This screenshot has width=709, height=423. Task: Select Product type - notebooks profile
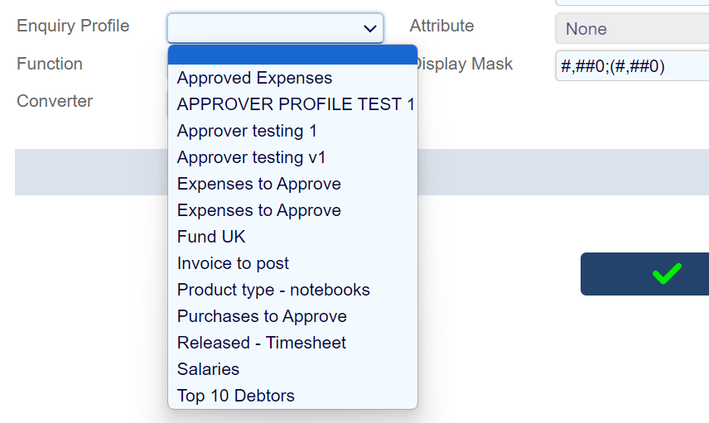273,290
